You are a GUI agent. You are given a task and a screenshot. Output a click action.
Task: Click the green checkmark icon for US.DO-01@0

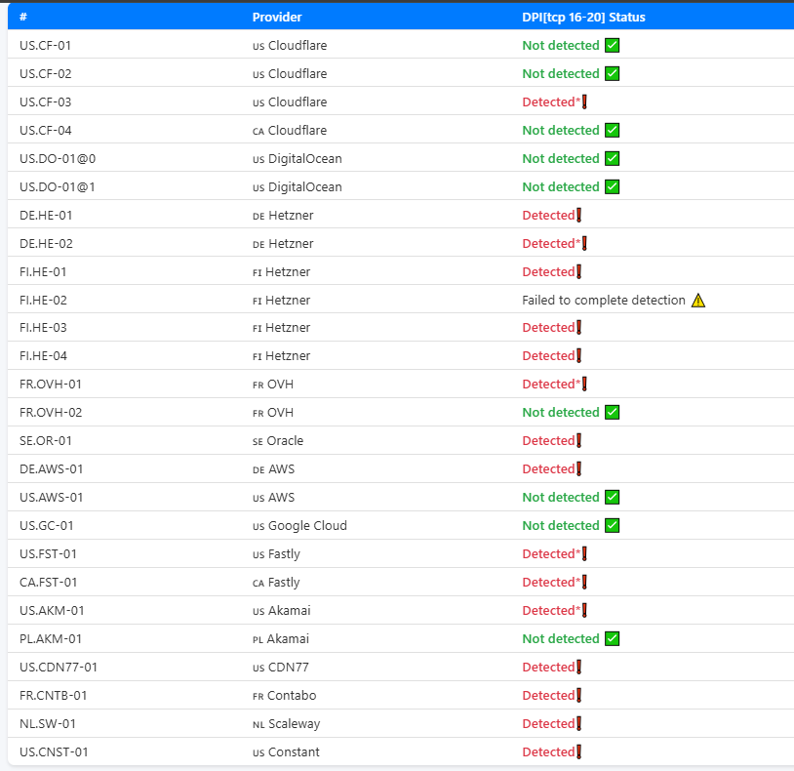(612, 159)
